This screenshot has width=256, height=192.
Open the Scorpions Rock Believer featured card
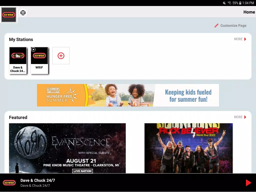(x=188, y=148)
